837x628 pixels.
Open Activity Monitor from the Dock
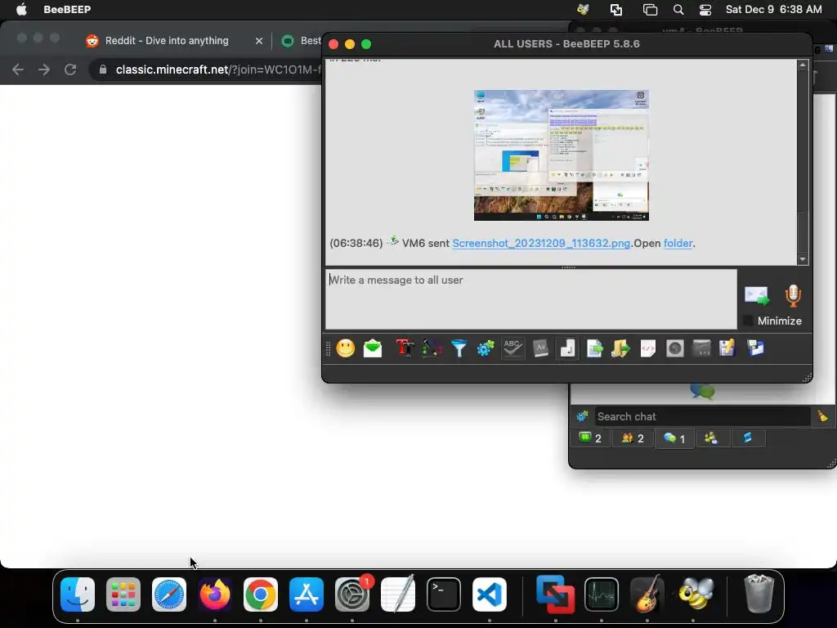click(x=602, y=594)
